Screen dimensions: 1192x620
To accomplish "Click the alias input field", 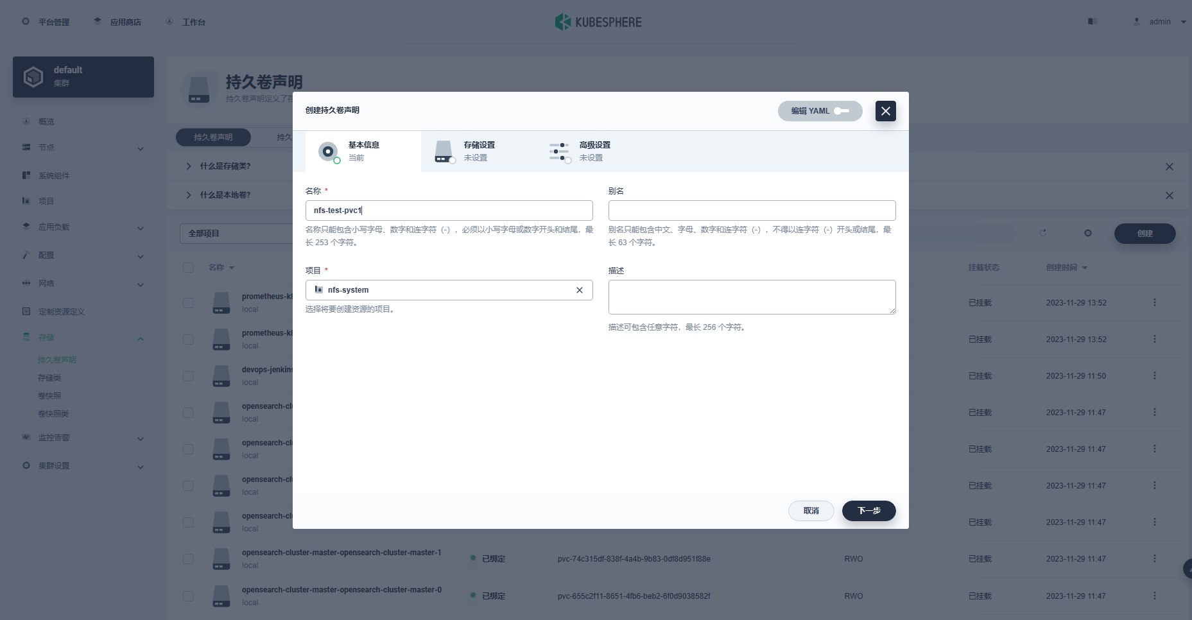I will pos(752,211).
